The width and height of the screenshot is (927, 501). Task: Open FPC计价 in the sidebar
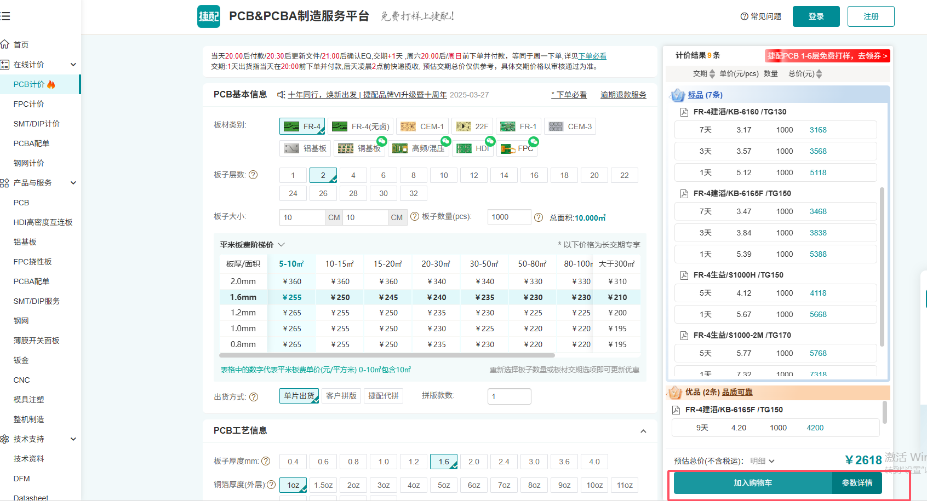[x=29, y=104]
